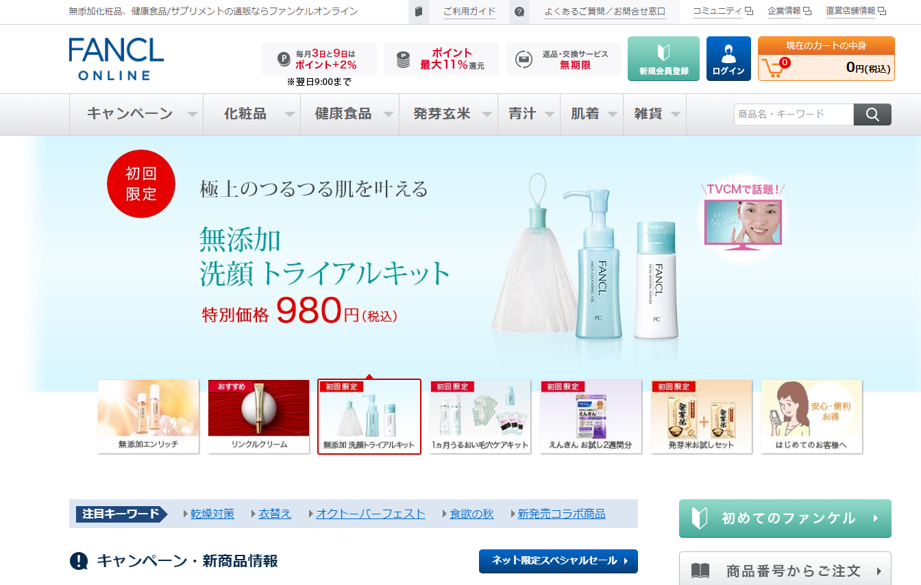Click the ネット限定スペシャルセール button

[x=558, y=561]
